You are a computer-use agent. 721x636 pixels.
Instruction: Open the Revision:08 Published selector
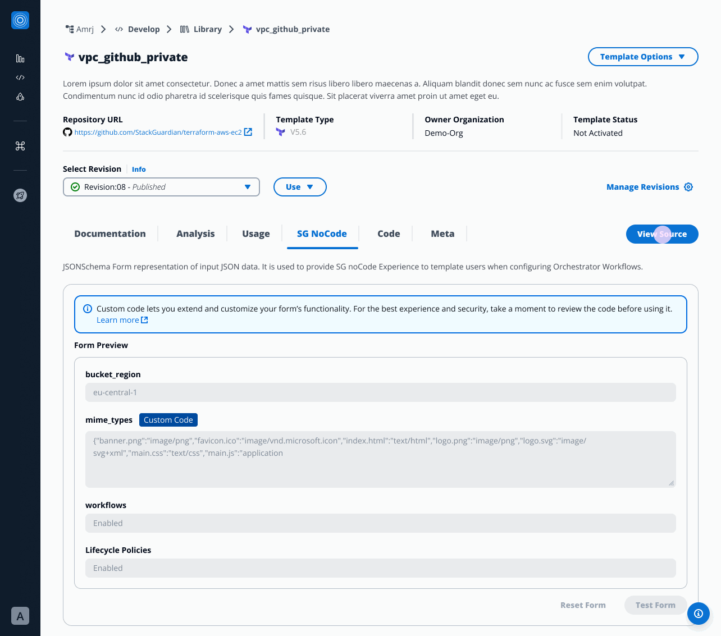161,187
